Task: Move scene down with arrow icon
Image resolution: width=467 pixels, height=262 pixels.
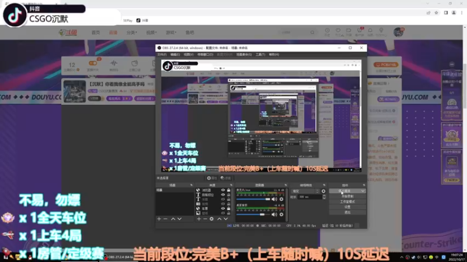Action: 180,219
